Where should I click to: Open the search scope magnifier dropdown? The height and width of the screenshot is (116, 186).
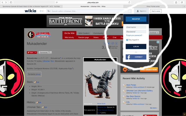tap(49, 11)
